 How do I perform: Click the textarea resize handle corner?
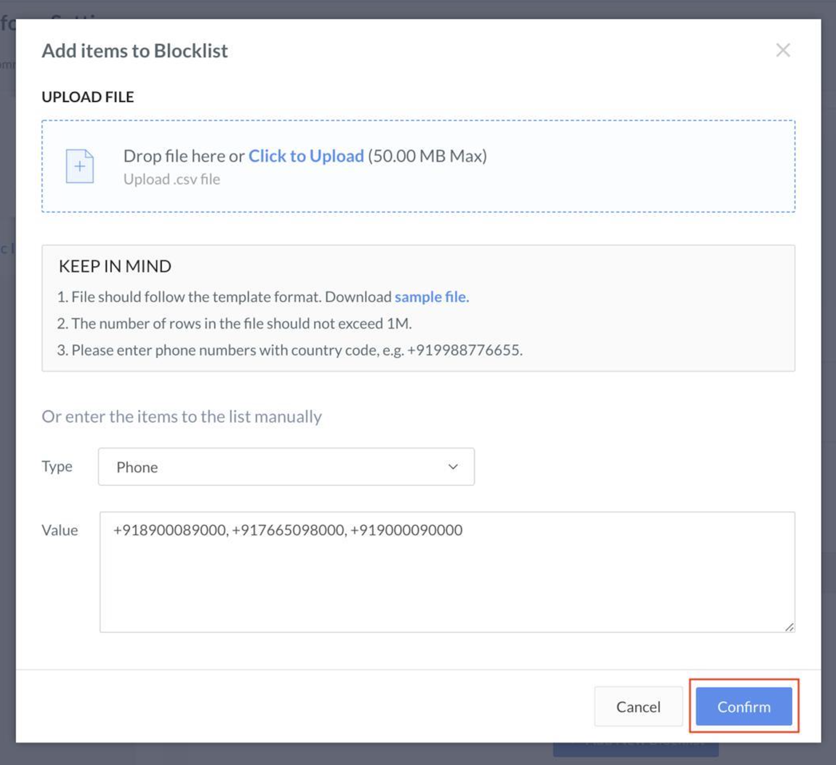coord(789,627)
